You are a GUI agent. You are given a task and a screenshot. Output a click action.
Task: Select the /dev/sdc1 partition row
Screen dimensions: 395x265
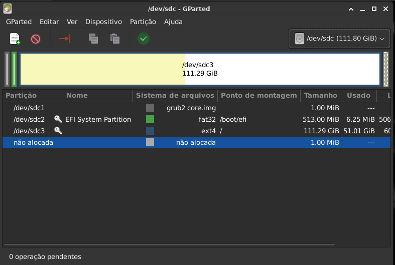(x=29, y=108)
